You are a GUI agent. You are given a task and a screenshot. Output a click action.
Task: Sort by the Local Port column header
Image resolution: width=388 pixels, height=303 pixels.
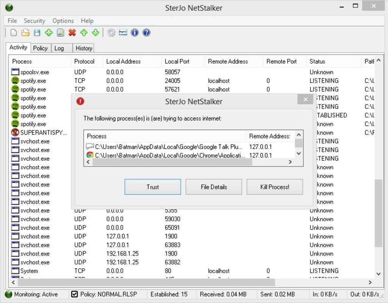pyautogui.click(x=183, y=61)
